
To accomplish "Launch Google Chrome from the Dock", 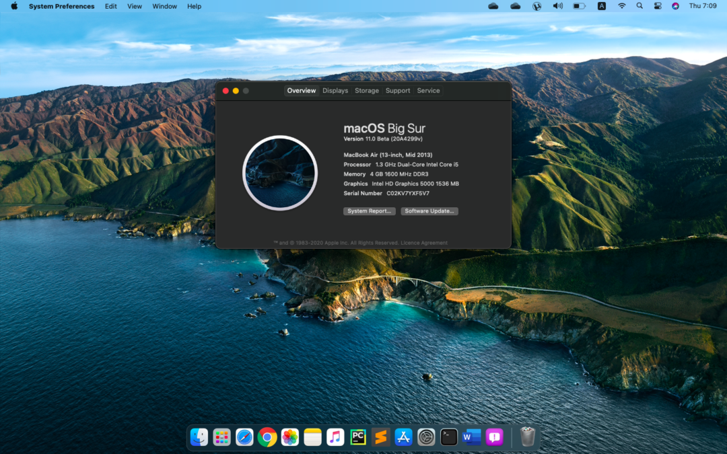I will tap(267, 437).
